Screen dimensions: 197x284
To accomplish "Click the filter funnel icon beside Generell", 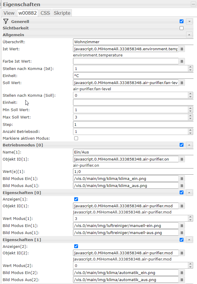I will click(6, 21).
